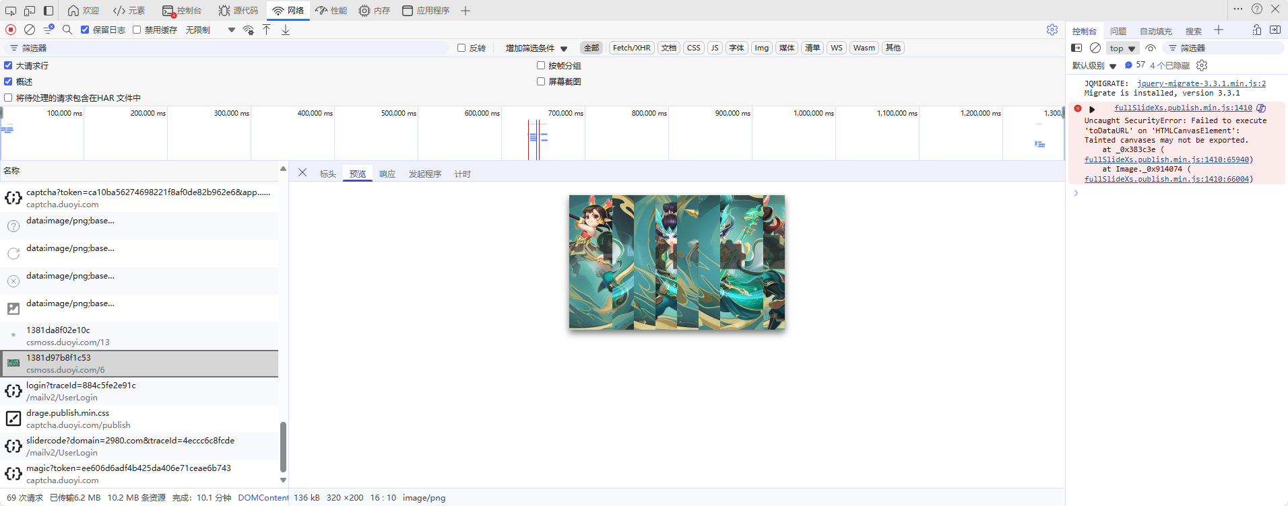Import HAR file with up arrow

coord(267,30)
